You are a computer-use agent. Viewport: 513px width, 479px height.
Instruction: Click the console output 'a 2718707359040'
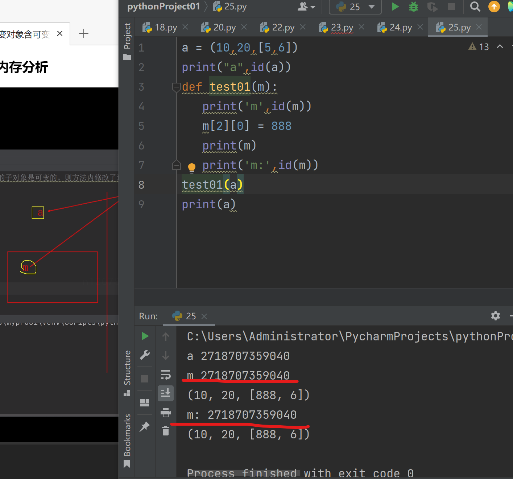[238, 356]
